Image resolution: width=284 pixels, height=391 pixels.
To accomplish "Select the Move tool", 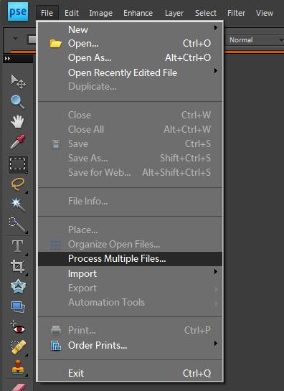I will (18, 81).
